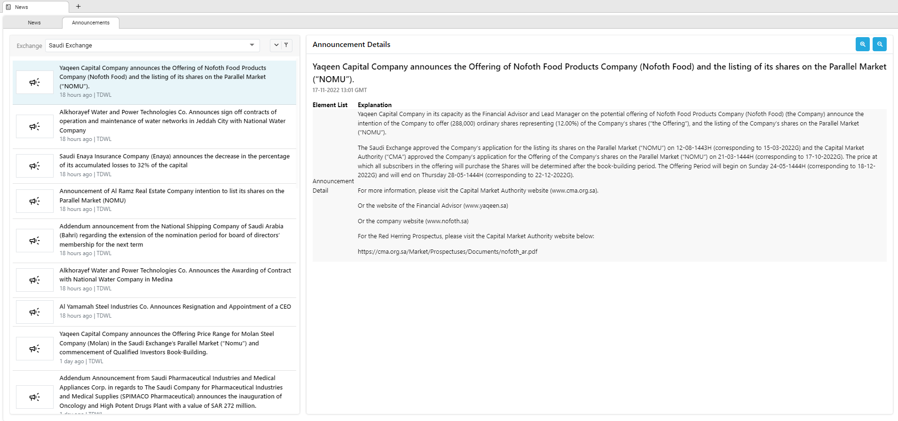Open SPIMACO Pharmaceutical plant inauguration announcement
The height and width of the screenshot is (421, 898).
pyautogui.click(x=154, y=393)
